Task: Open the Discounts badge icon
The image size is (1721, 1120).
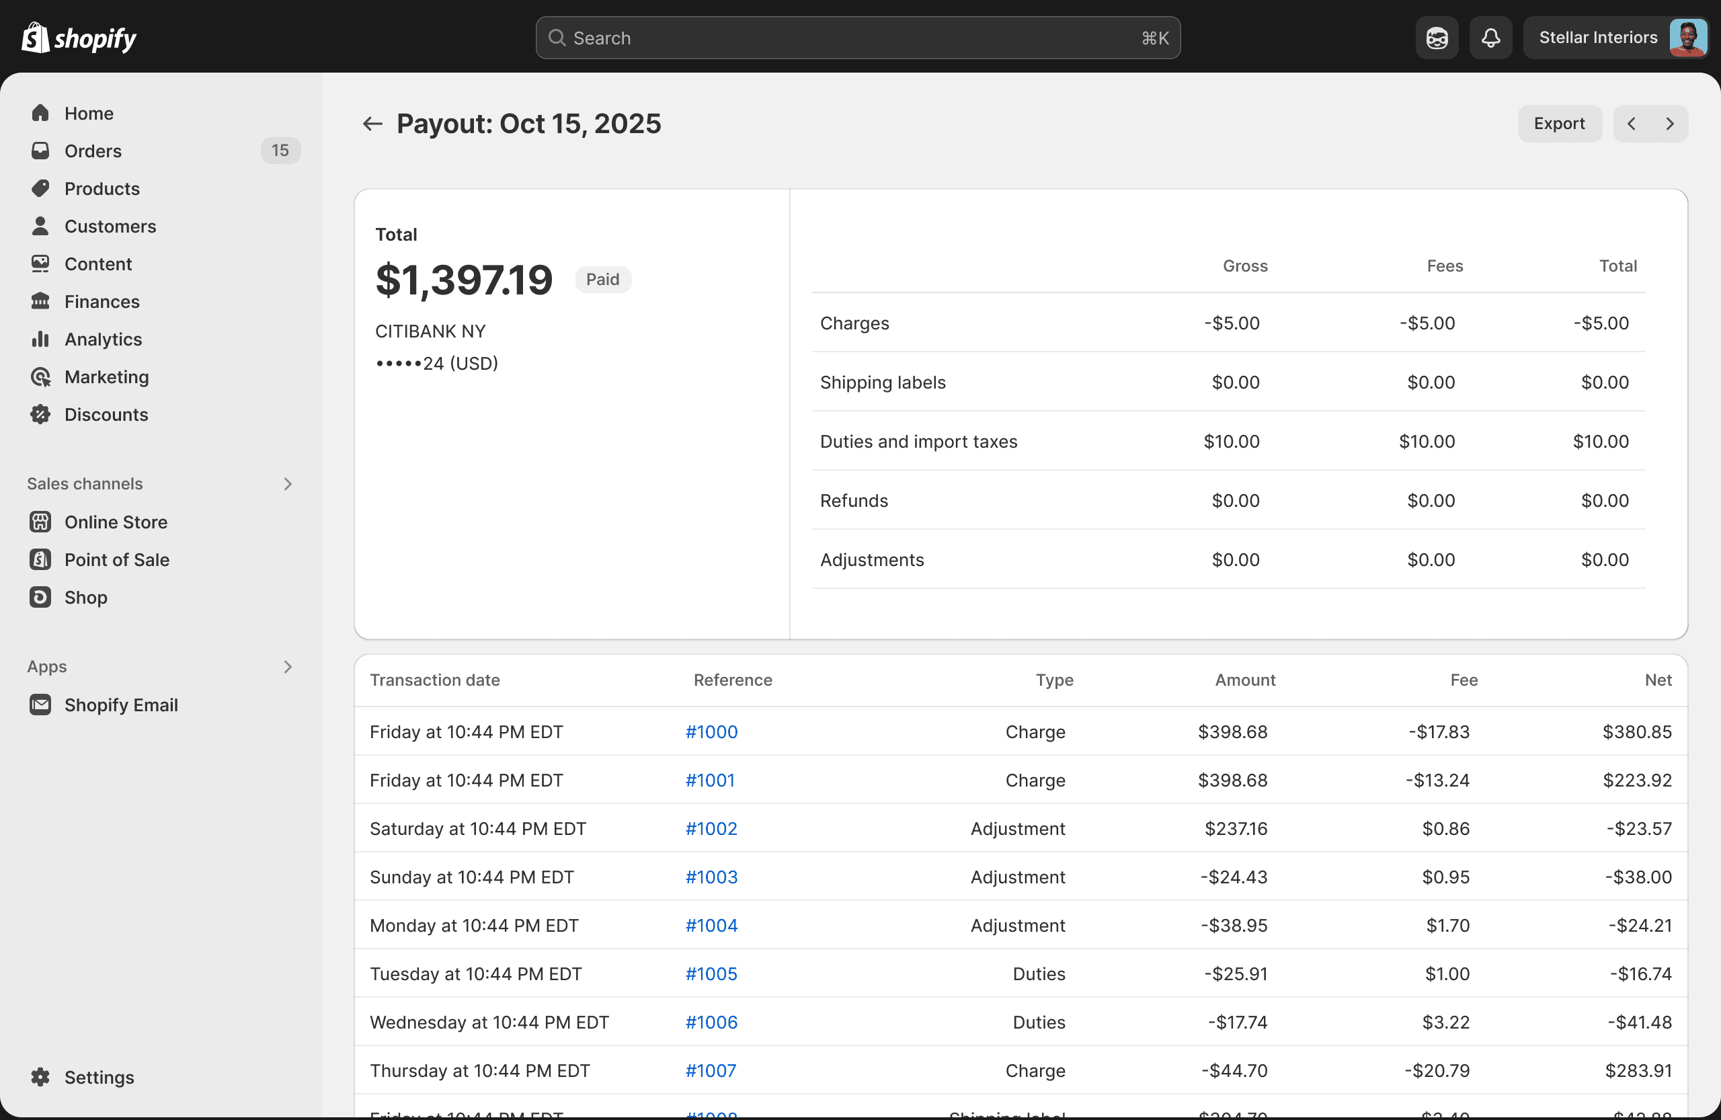Action: (x=40, y=414)
